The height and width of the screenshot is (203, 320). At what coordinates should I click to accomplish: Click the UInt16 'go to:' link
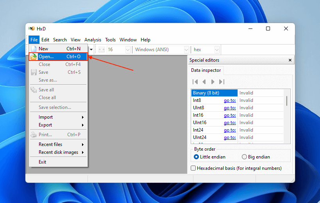click(x=230, y=123)
